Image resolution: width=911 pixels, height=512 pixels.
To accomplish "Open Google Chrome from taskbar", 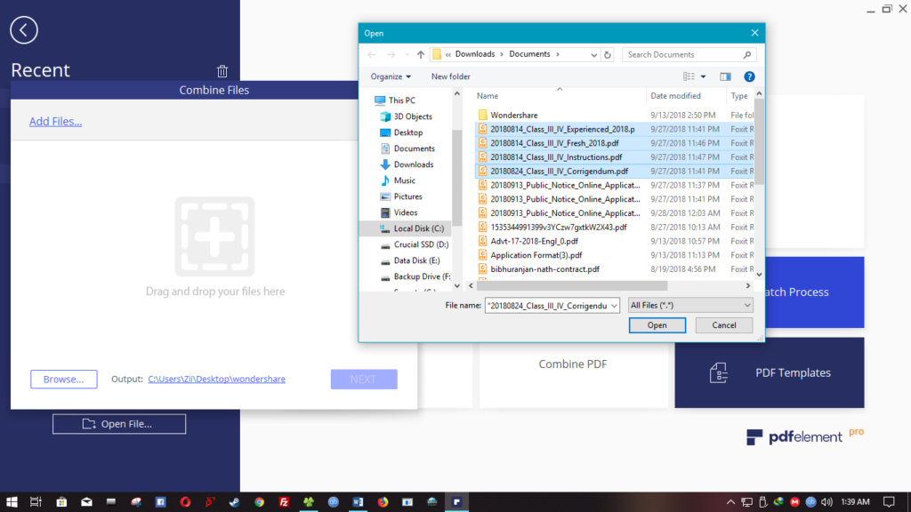I will point(259,502).
